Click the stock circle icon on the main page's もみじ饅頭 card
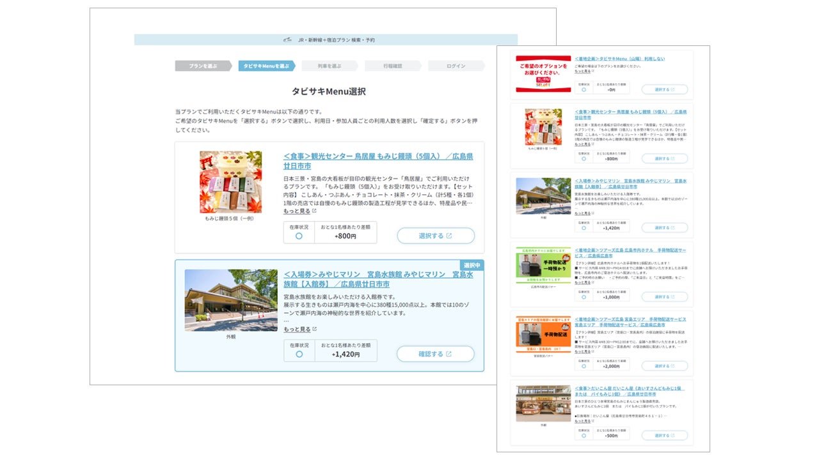819x460 pixels. (299, 236)
